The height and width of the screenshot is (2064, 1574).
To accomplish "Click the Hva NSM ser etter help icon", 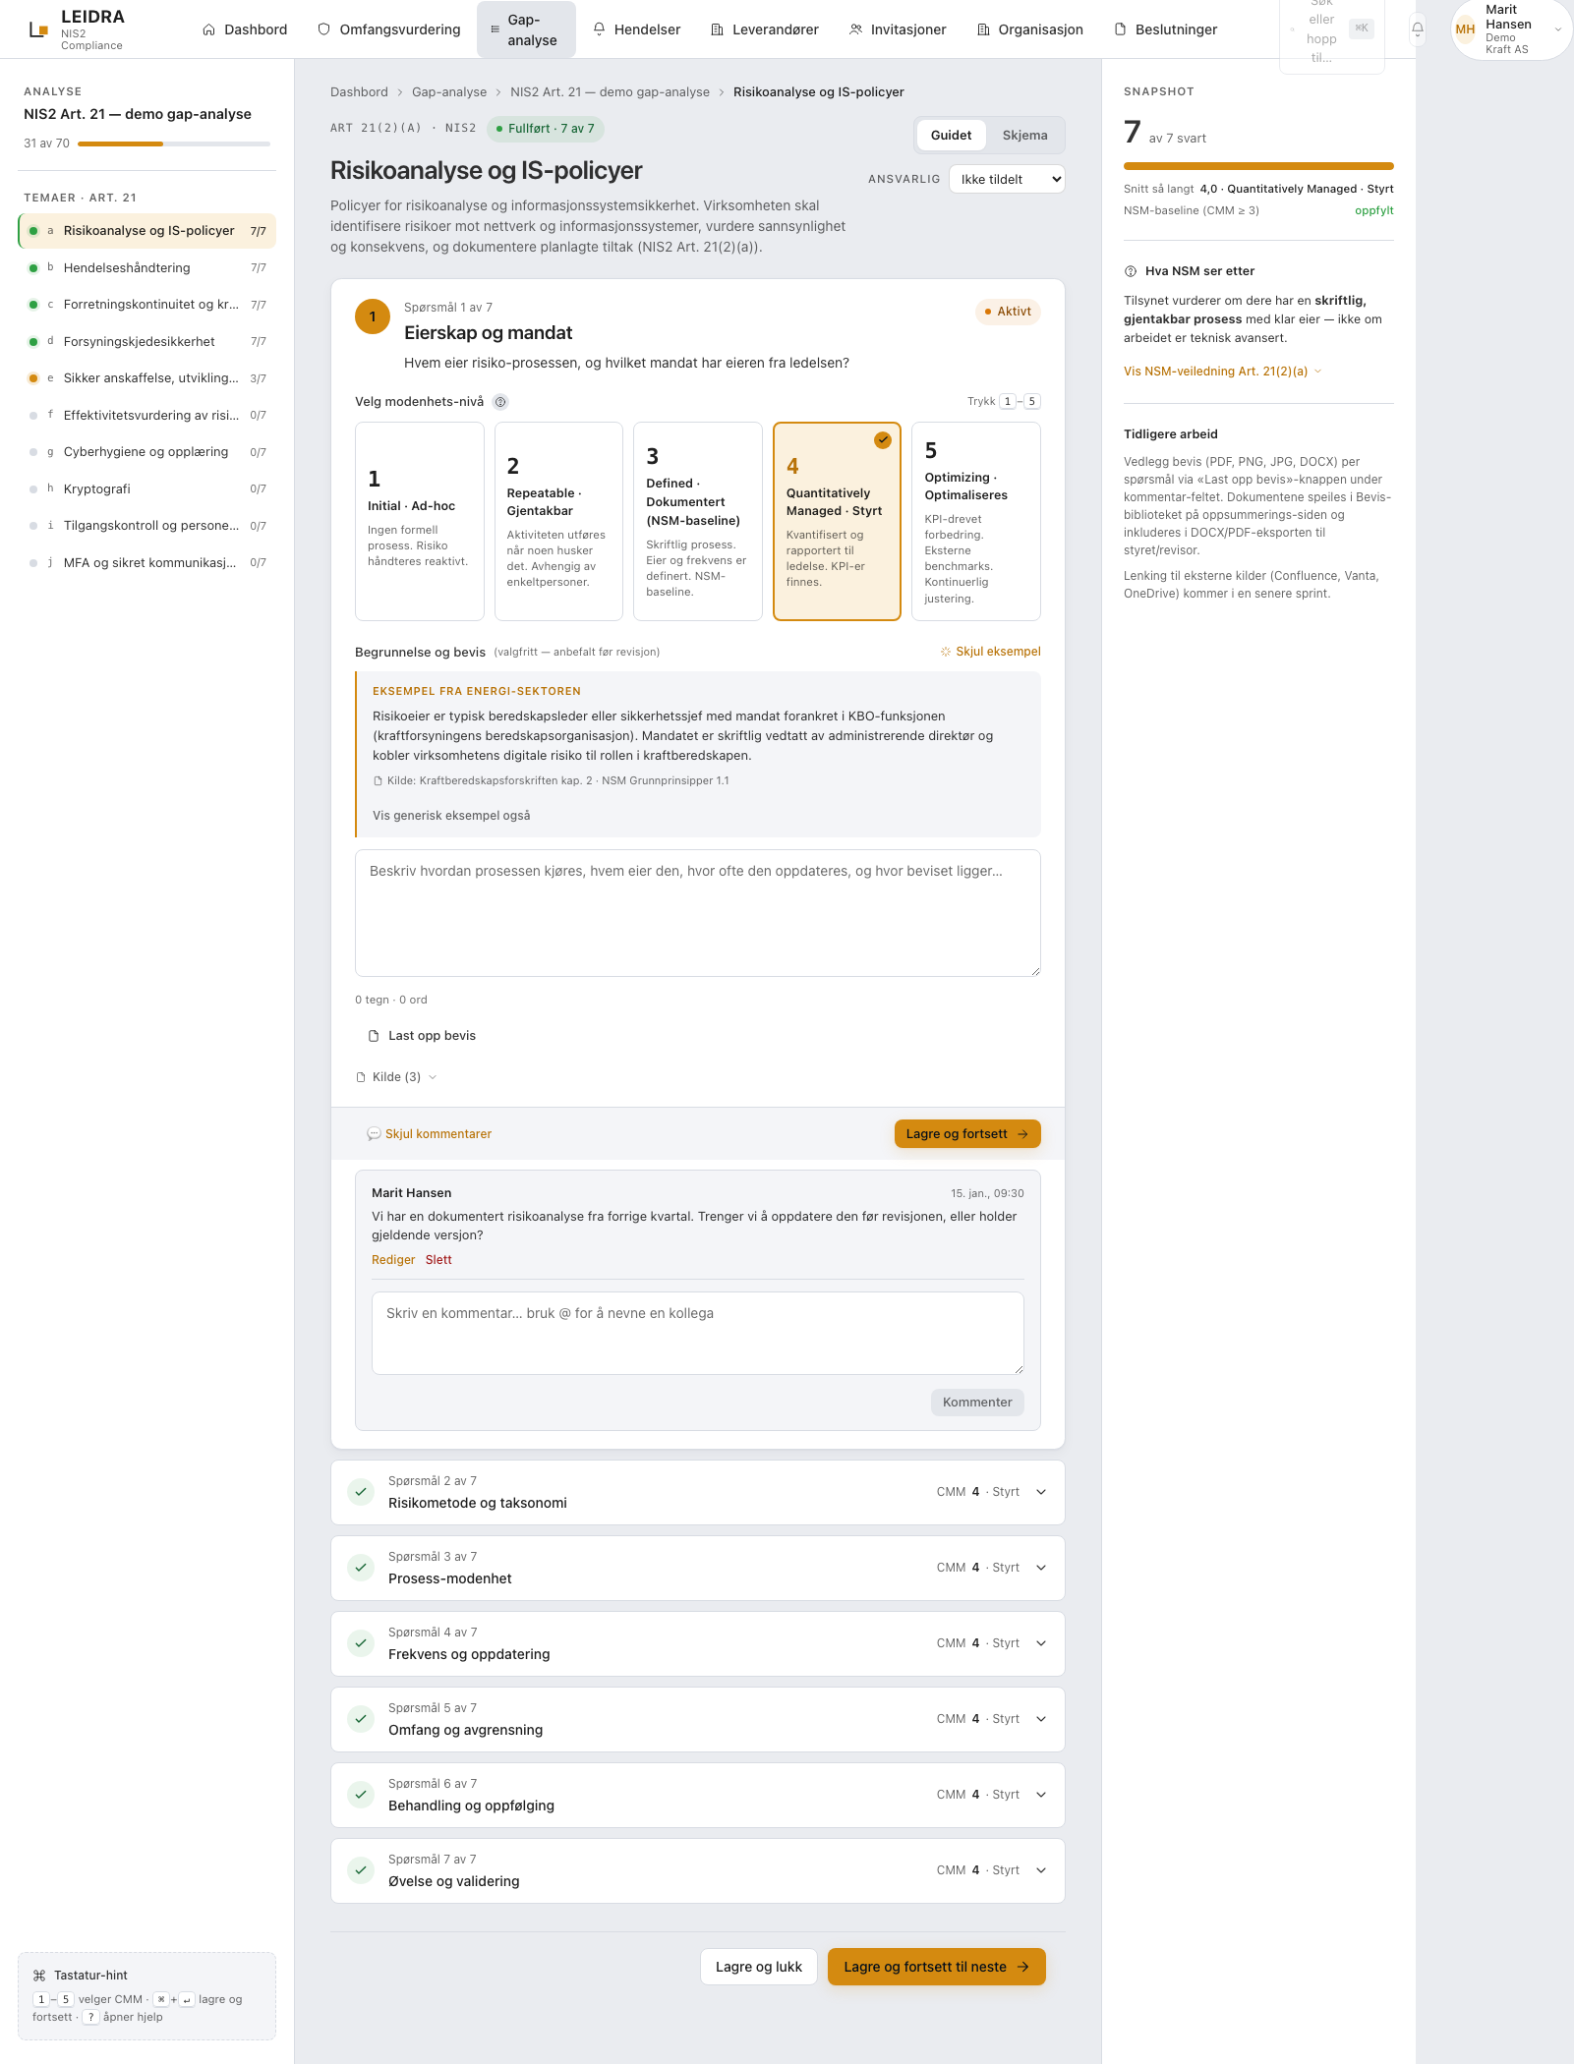I will click(x=1131, y=271).
